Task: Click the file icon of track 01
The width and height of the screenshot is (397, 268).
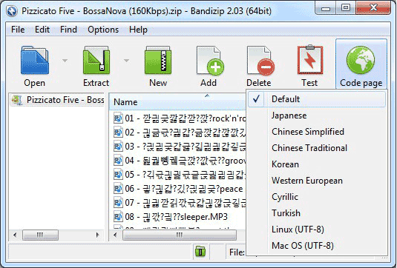Action: (118, 118)
